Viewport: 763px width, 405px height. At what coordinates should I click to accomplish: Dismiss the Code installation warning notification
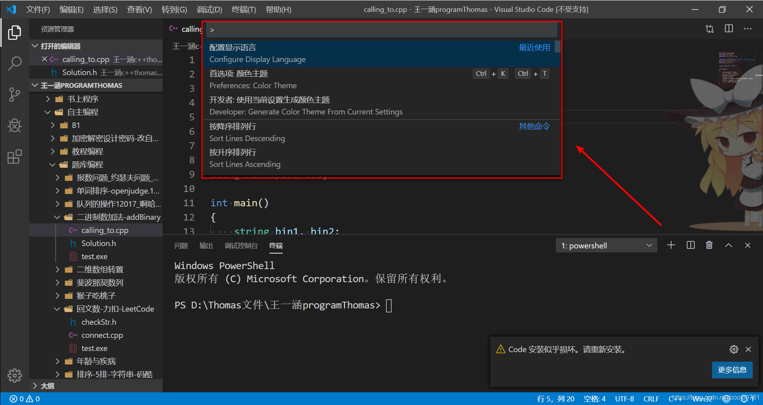point(748,349)
